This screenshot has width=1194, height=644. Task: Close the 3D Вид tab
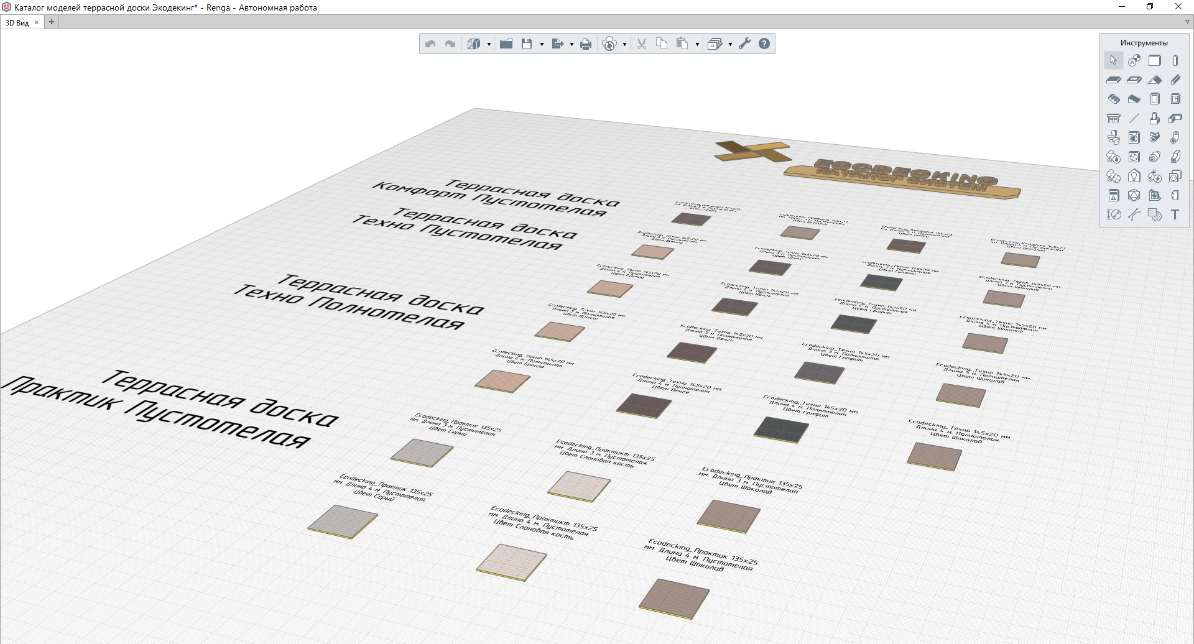[37, 22]
